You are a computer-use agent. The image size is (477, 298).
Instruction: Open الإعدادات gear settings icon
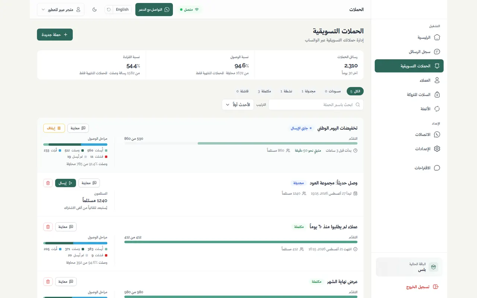pyautogui.click(x=437, y=149)
